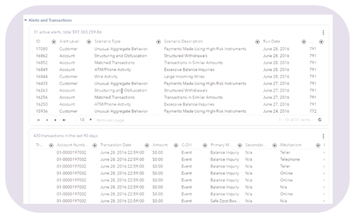Open the Amount column filter menu
The height and width of the screenshot is (218, 354).
click(x=176, y=146)
